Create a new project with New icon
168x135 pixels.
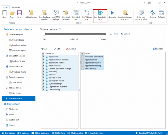(x=4, y=14)
